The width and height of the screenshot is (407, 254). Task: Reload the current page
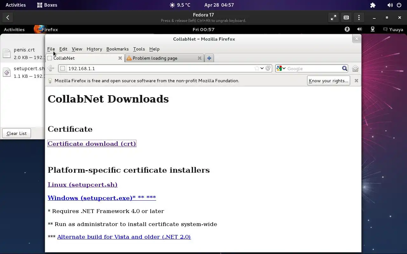[268, 68]
